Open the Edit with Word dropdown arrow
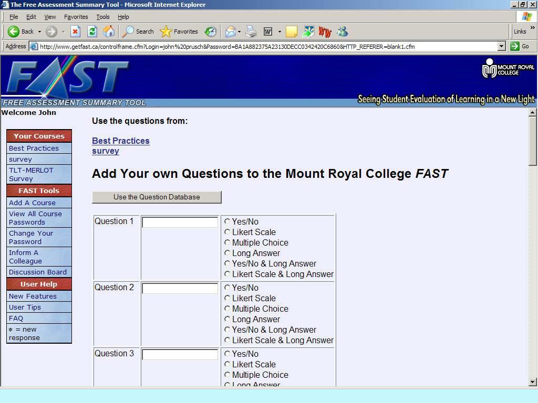Screen dimensions: 538x403 pyautogui.click(x=280, y=31)
